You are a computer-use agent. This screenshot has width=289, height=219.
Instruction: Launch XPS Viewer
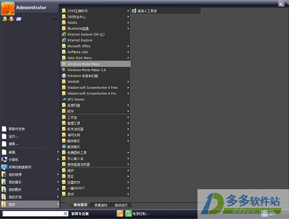95,99
